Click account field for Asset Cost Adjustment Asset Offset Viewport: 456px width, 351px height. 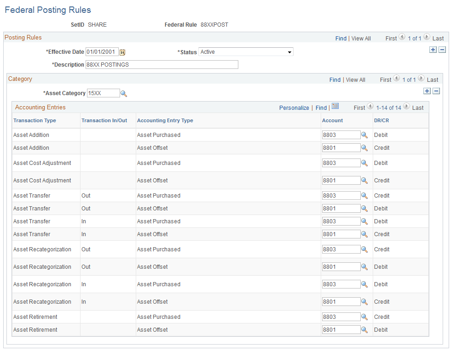[x=341, y=180]
